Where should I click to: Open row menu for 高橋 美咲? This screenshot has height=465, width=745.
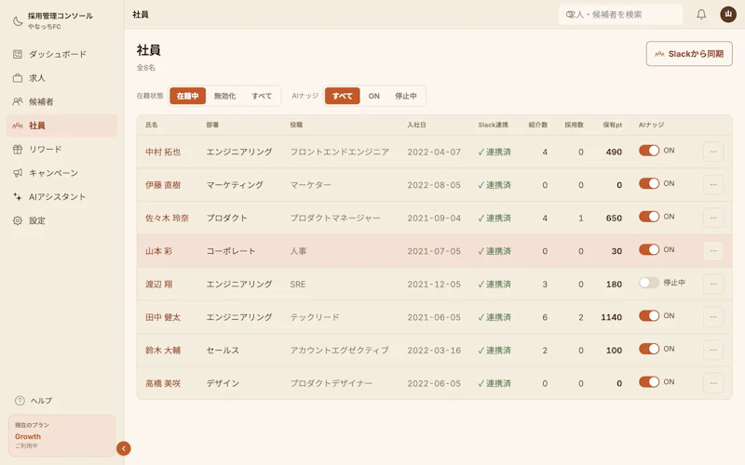(713, 383)
